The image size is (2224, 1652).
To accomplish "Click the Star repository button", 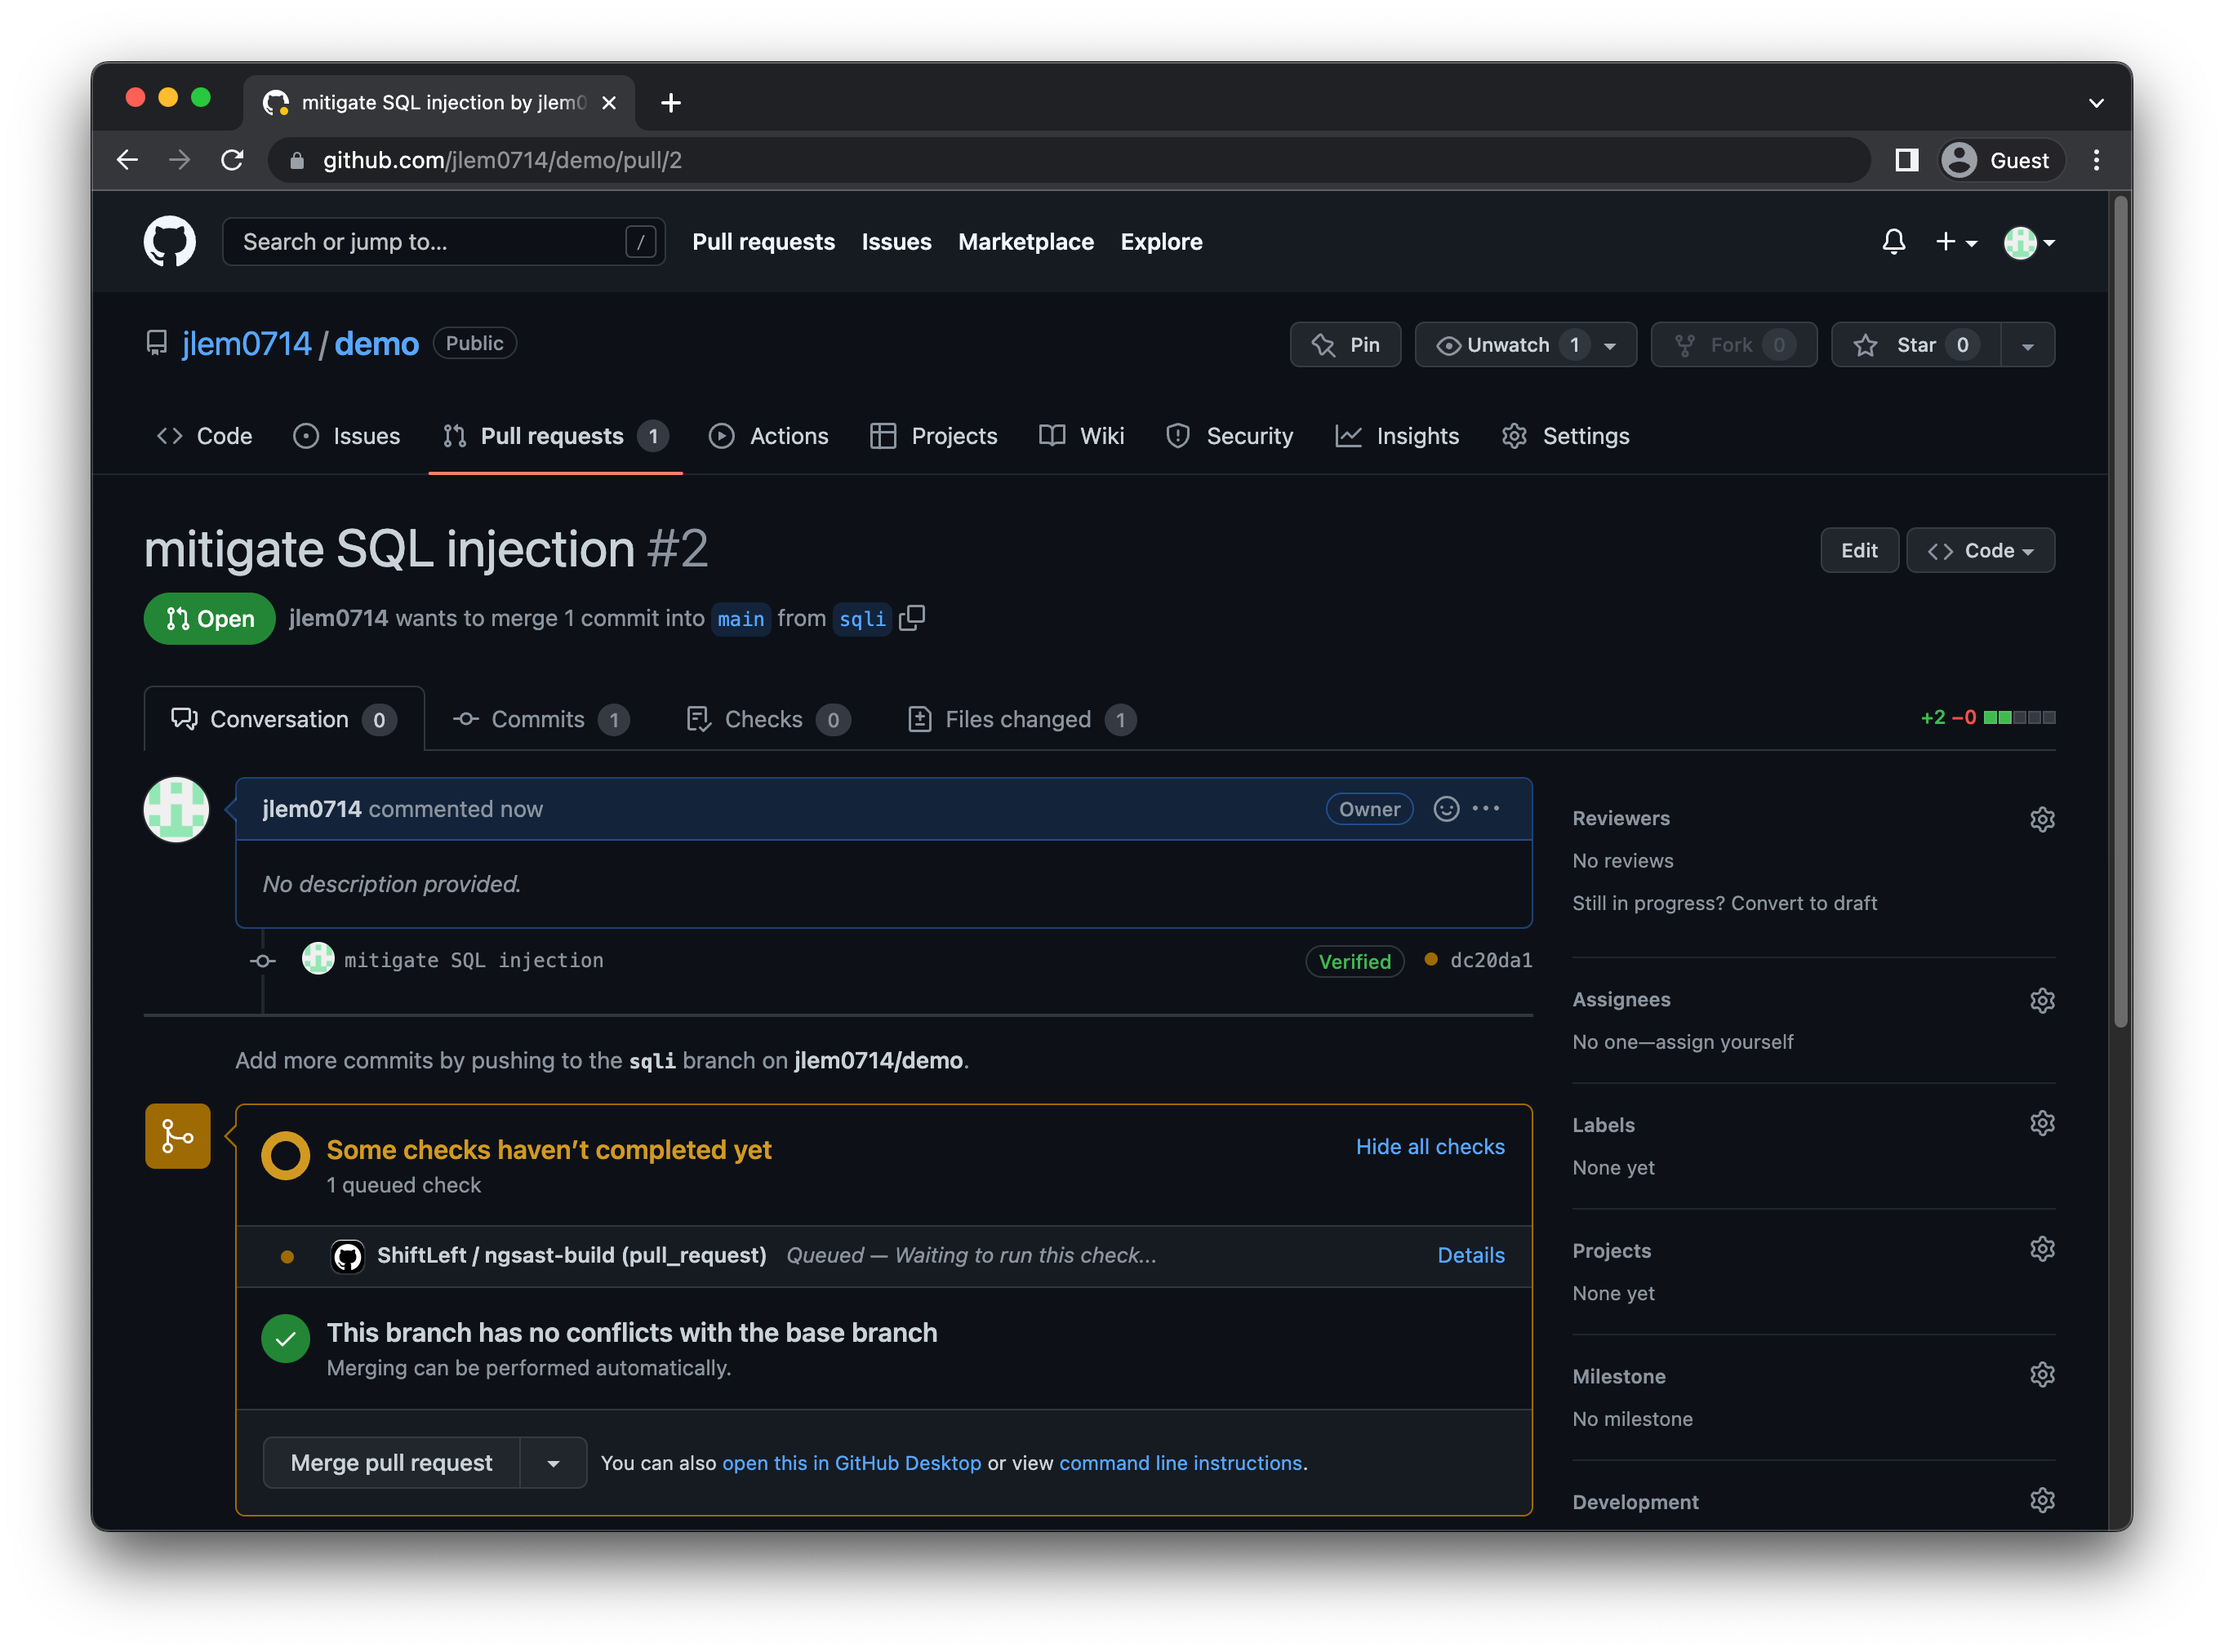I will pos(1910,345).
